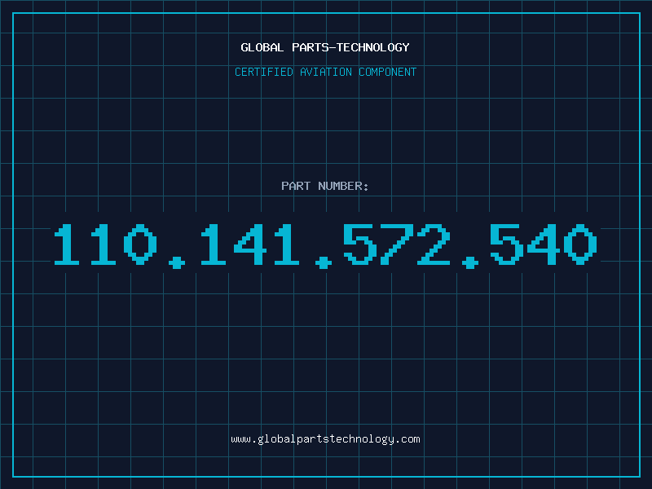Select the CERTIFIED AVIATION COMPONENT subtitle
This screenshot has width=652, height=489.
(x=325, y=72)
